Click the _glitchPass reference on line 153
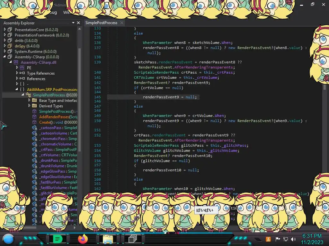Image resolution: width=329 pixels, height=246 pixels. tap(234, 145)
